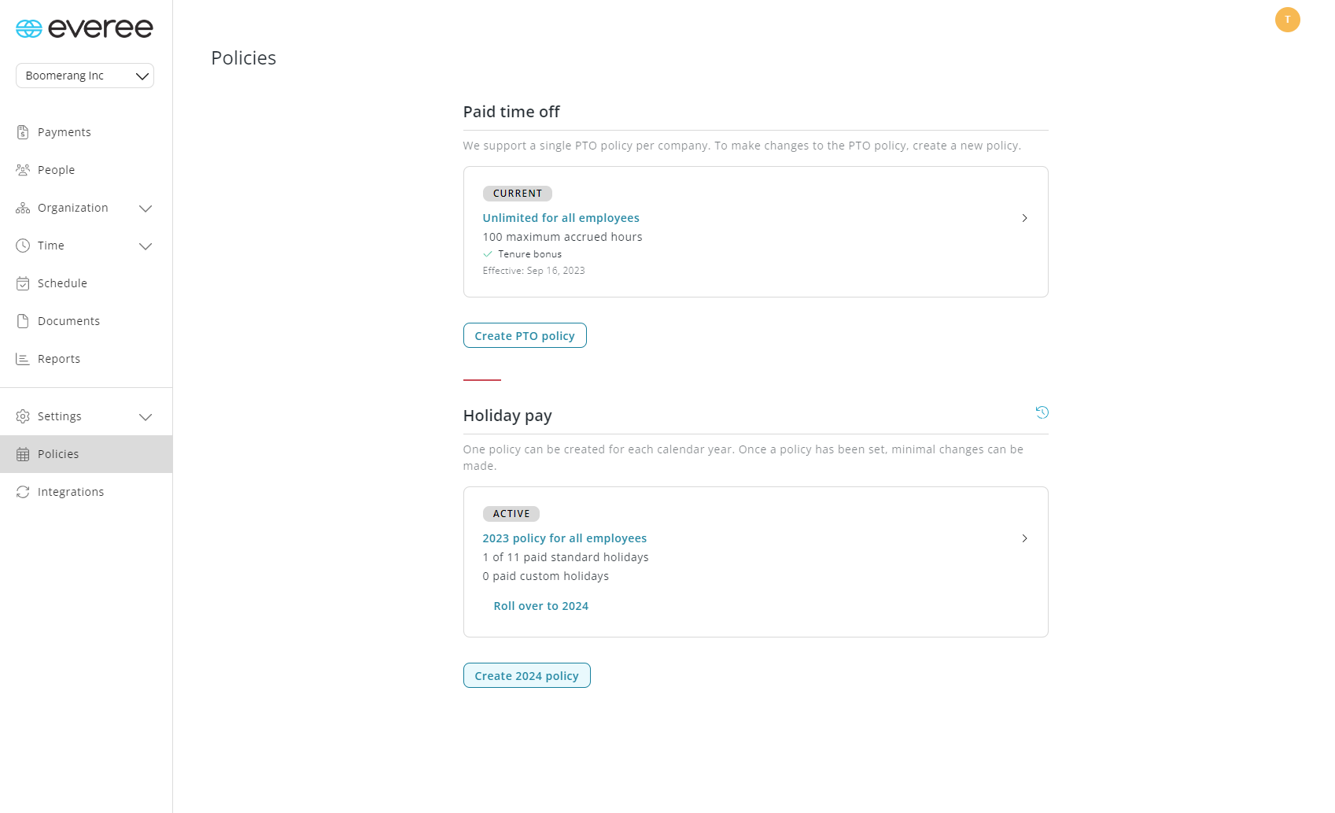The width and height of the screenshot is (1335, 813).
Task: Open 2023 policy for all employees
Action: [x=565, y=538]
